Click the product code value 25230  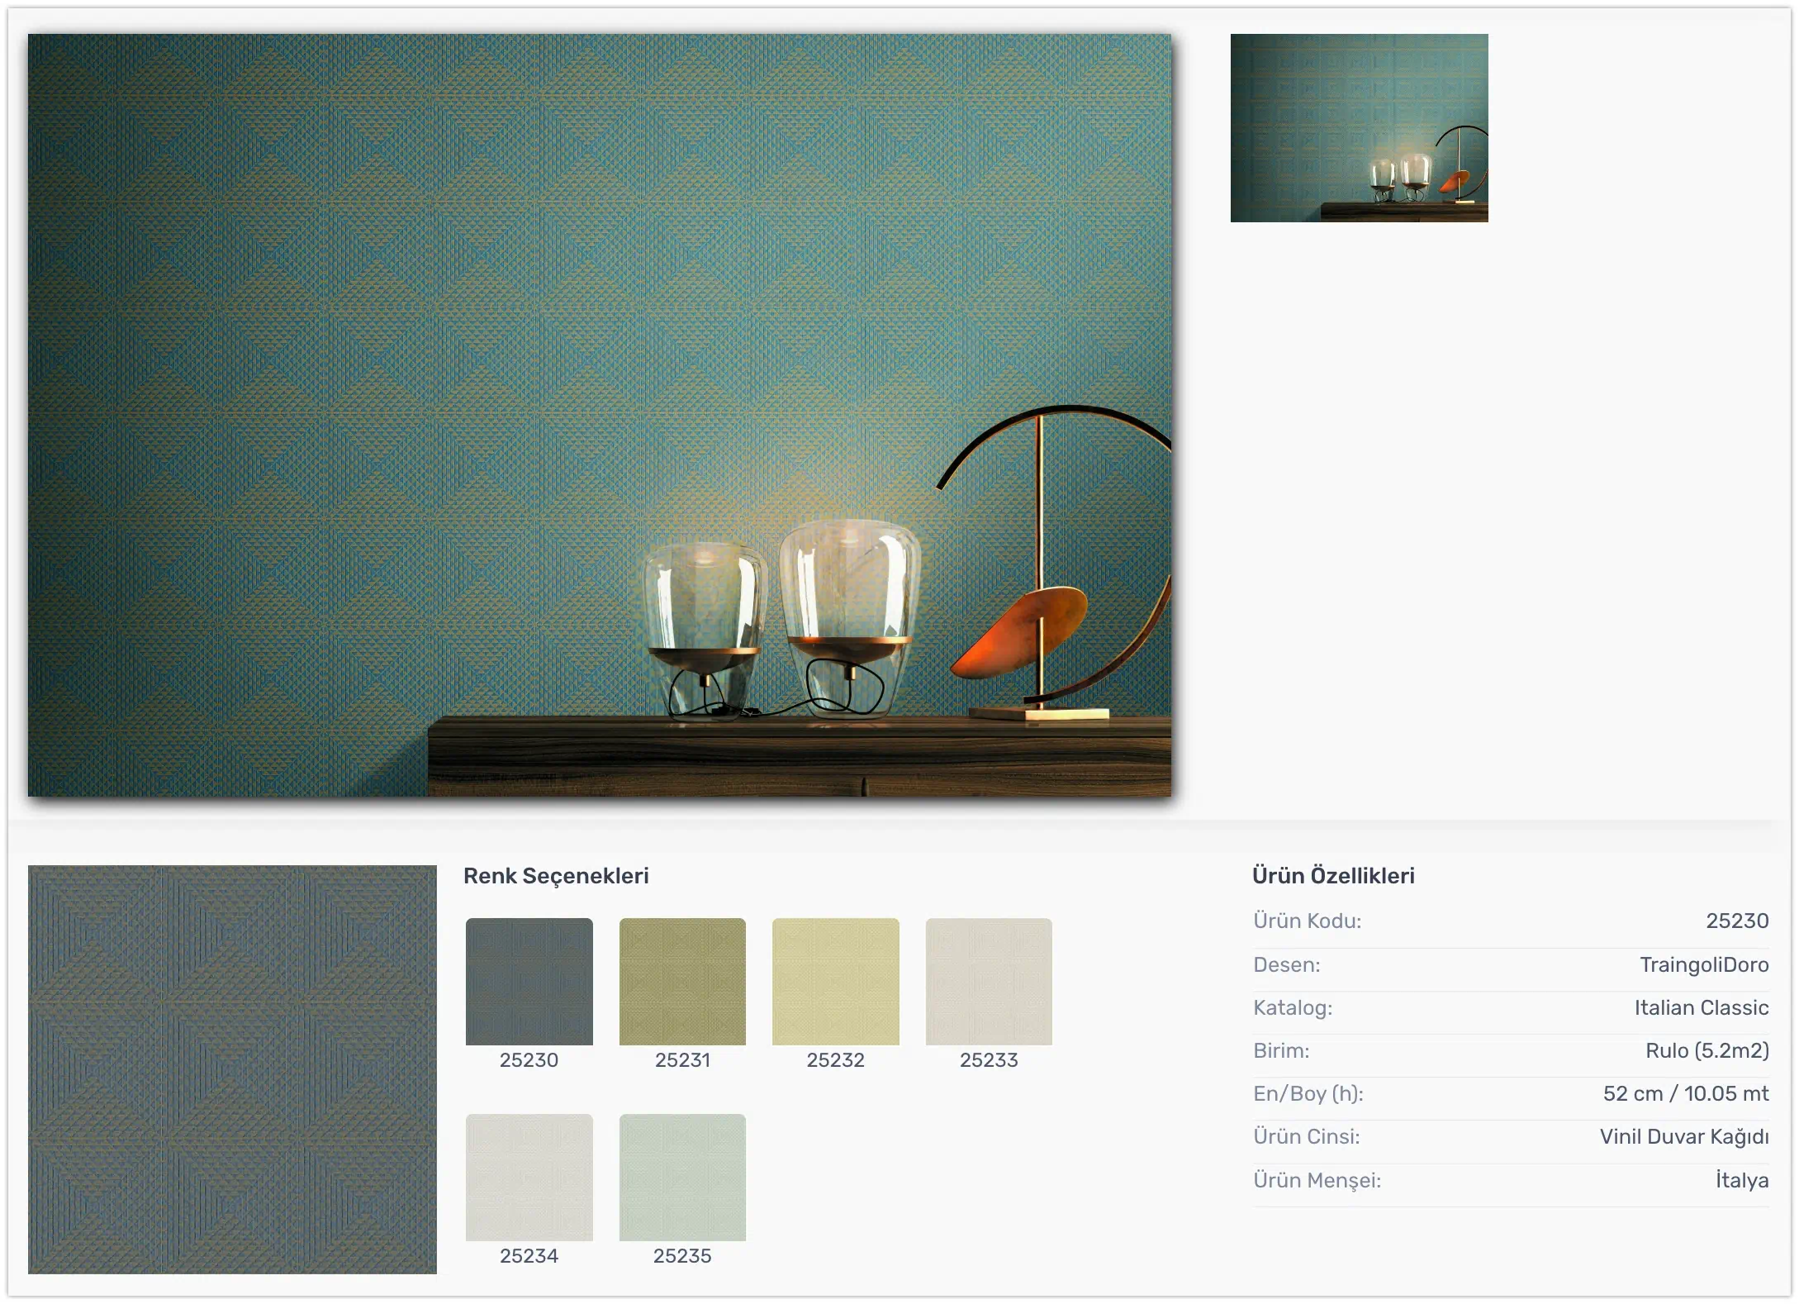pyautogui.click(x=1737, y=921)
